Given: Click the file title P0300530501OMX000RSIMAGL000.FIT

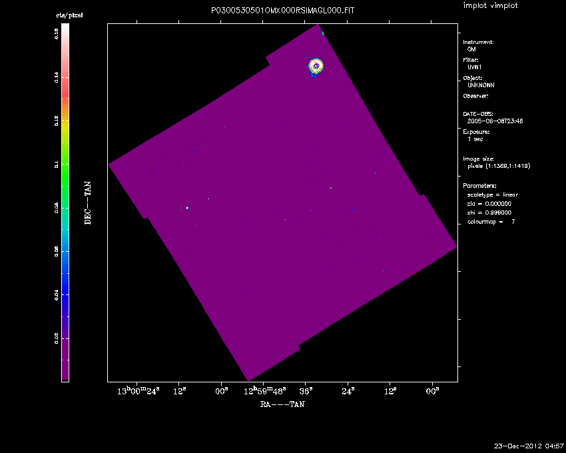Looking at the screenshot, I should point(282,11).
